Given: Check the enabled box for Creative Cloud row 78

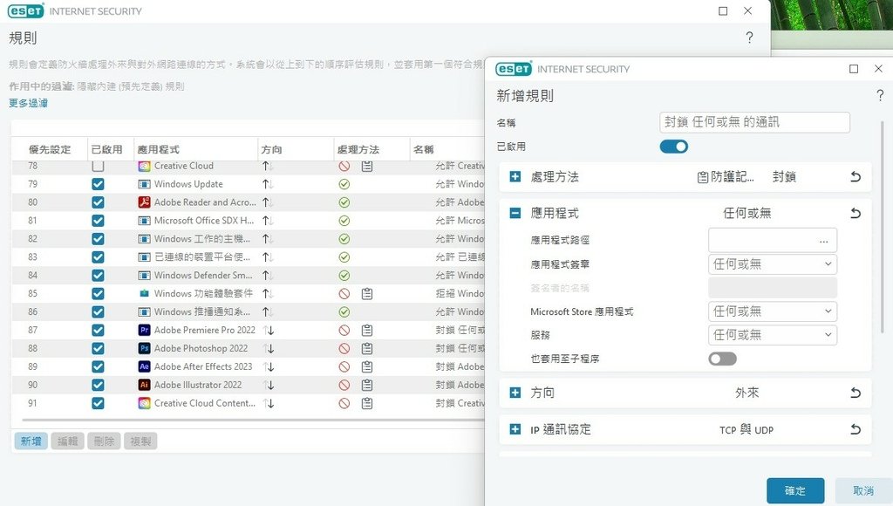Looking at the screenshot, I should [x=98, y=166].
